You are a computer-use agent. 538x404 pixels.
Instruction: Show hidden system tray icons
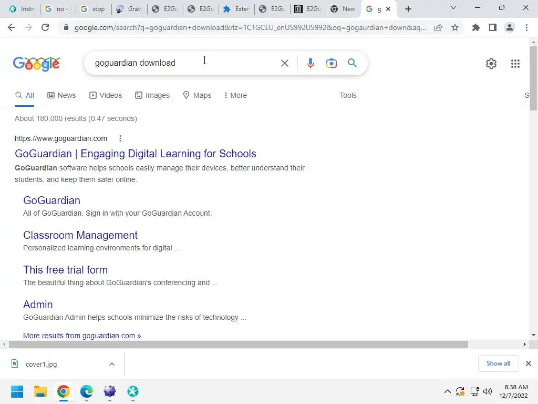pos(448,391)
